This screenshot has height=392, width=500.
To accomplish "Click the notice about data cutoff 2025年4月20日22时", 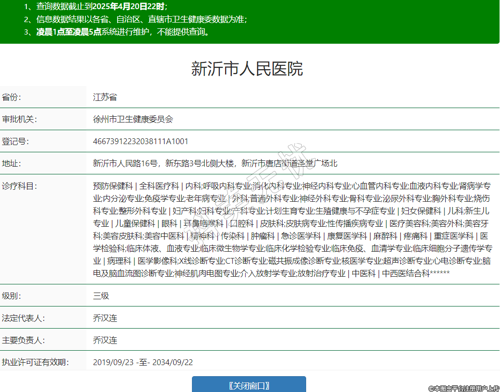I will 96,7.
